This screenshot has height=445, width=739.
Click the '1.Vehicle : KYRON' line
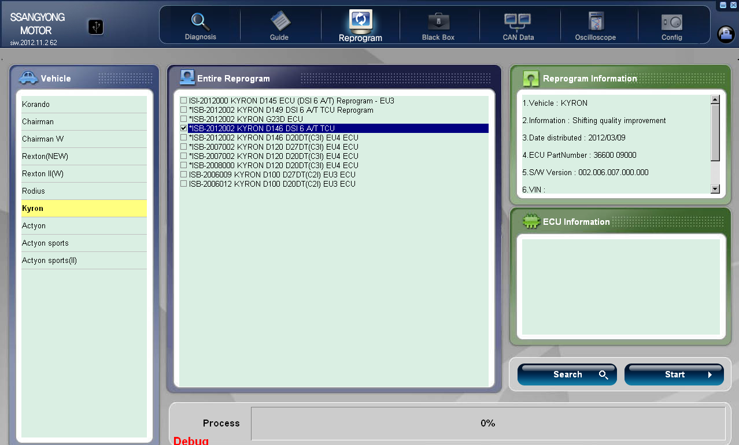click(555, 103)
